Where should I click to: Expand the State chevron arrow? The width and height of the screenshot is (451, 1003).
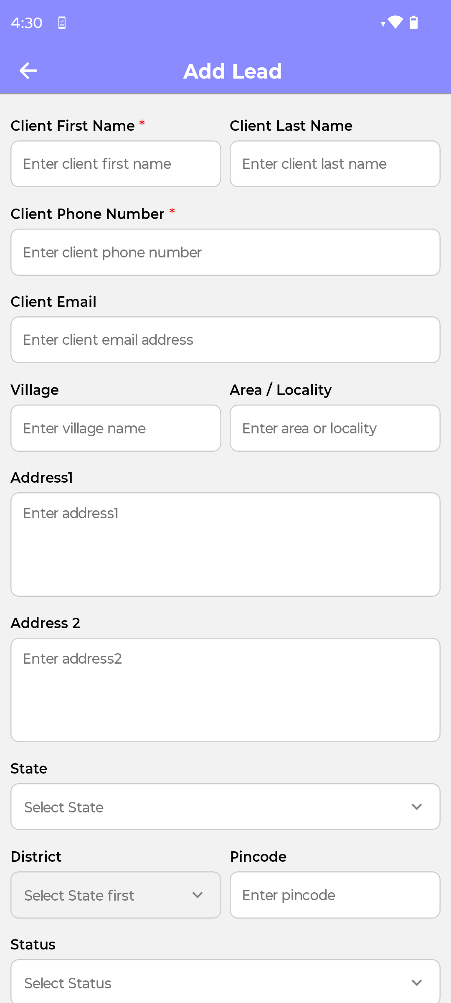coord(417,807)
